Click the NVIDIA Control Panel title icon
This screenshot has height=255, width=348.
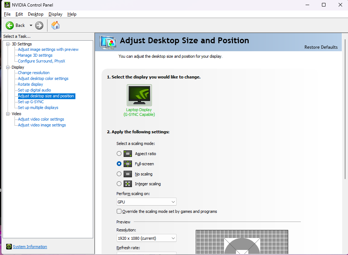click(7, 5)
